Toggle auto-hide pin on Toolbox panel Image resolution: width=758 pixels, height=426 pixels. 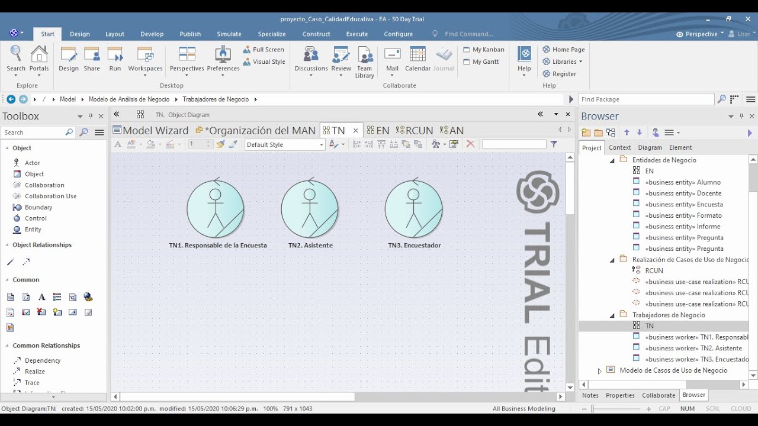(x=91, y=116)
